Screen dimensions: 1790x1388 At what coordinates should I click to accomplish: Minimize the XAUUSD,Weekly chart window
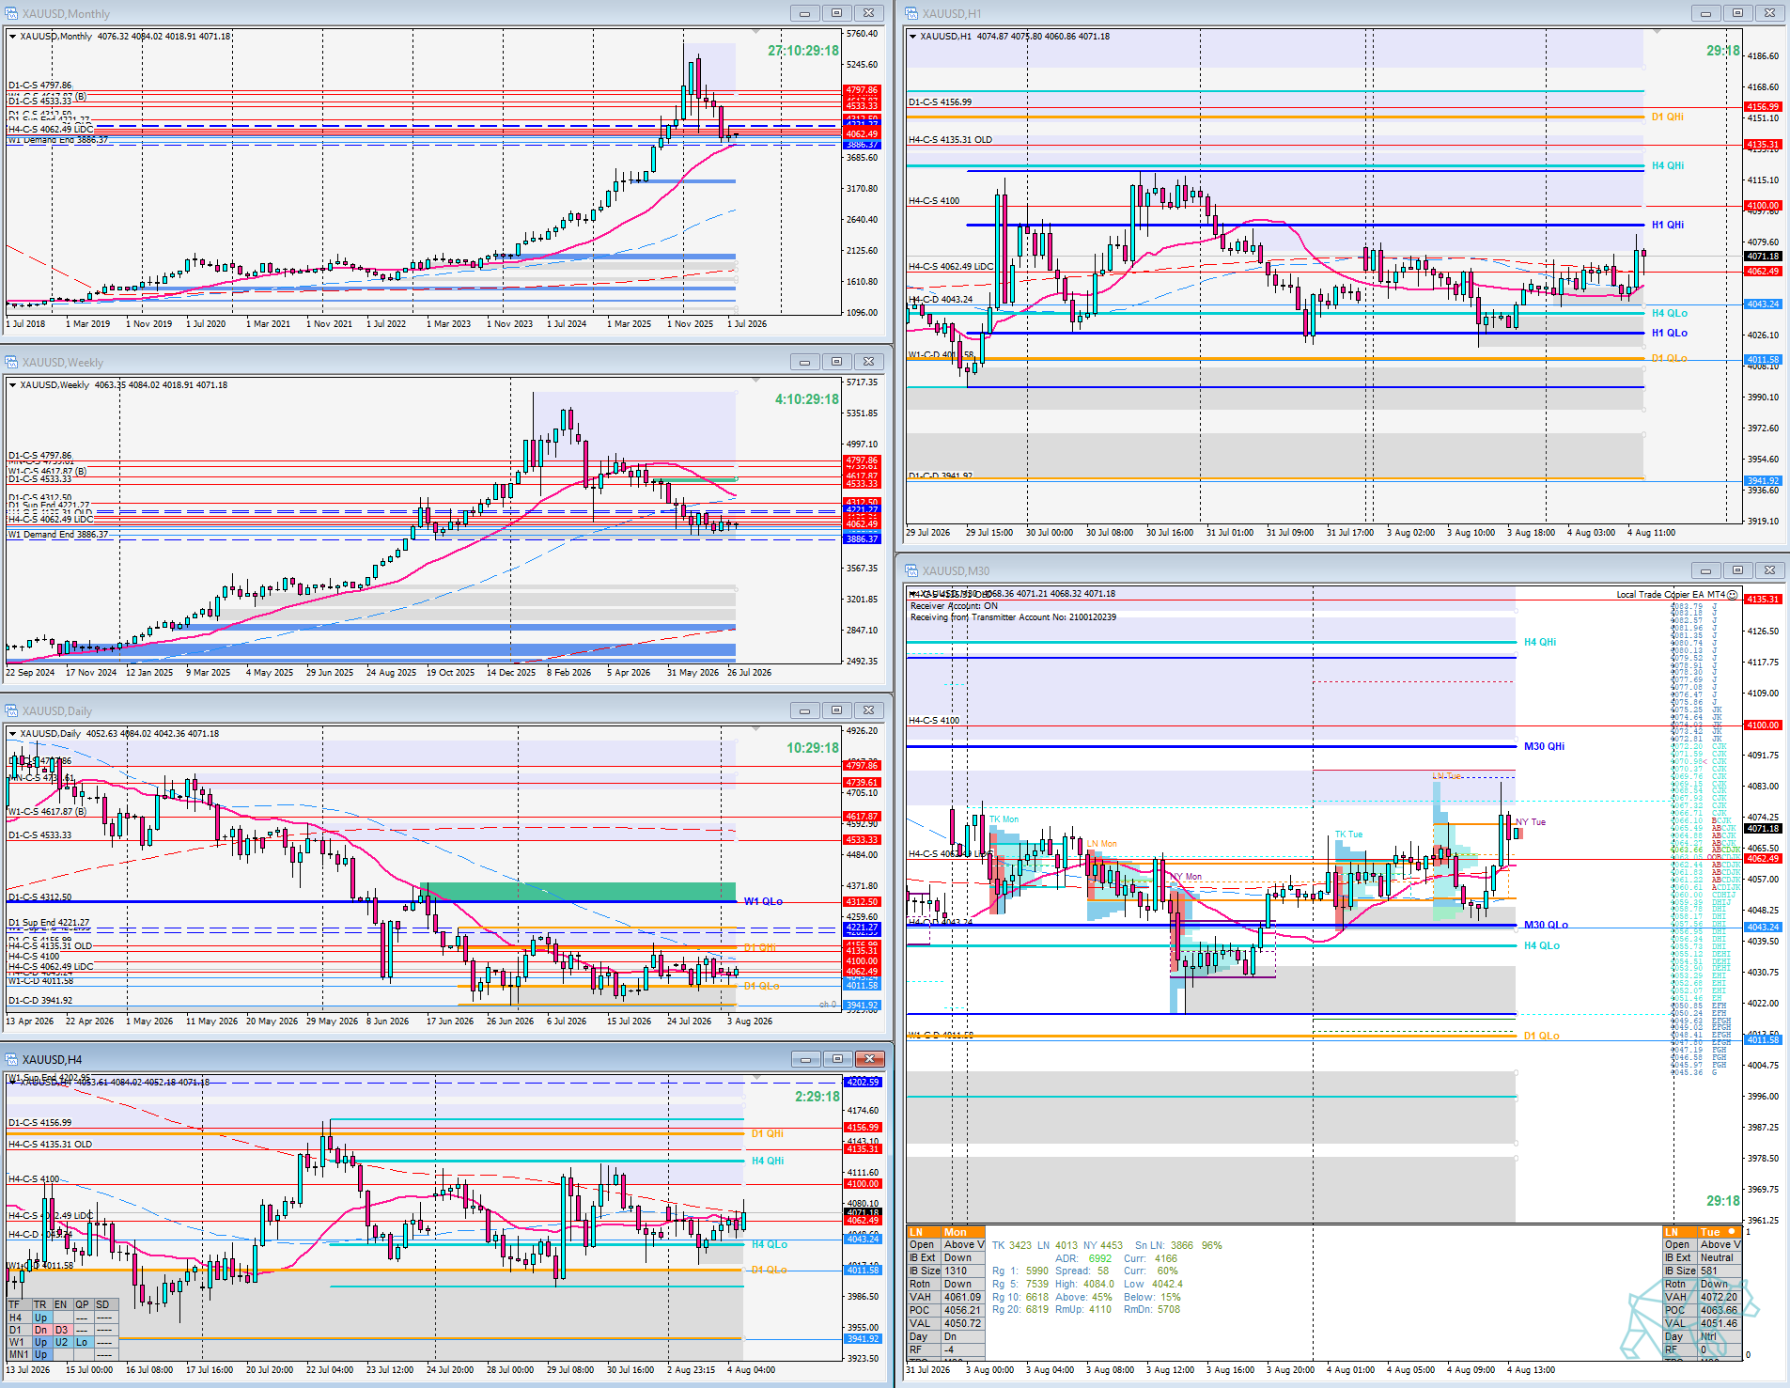pyautogui.click(x=804, y=362)
